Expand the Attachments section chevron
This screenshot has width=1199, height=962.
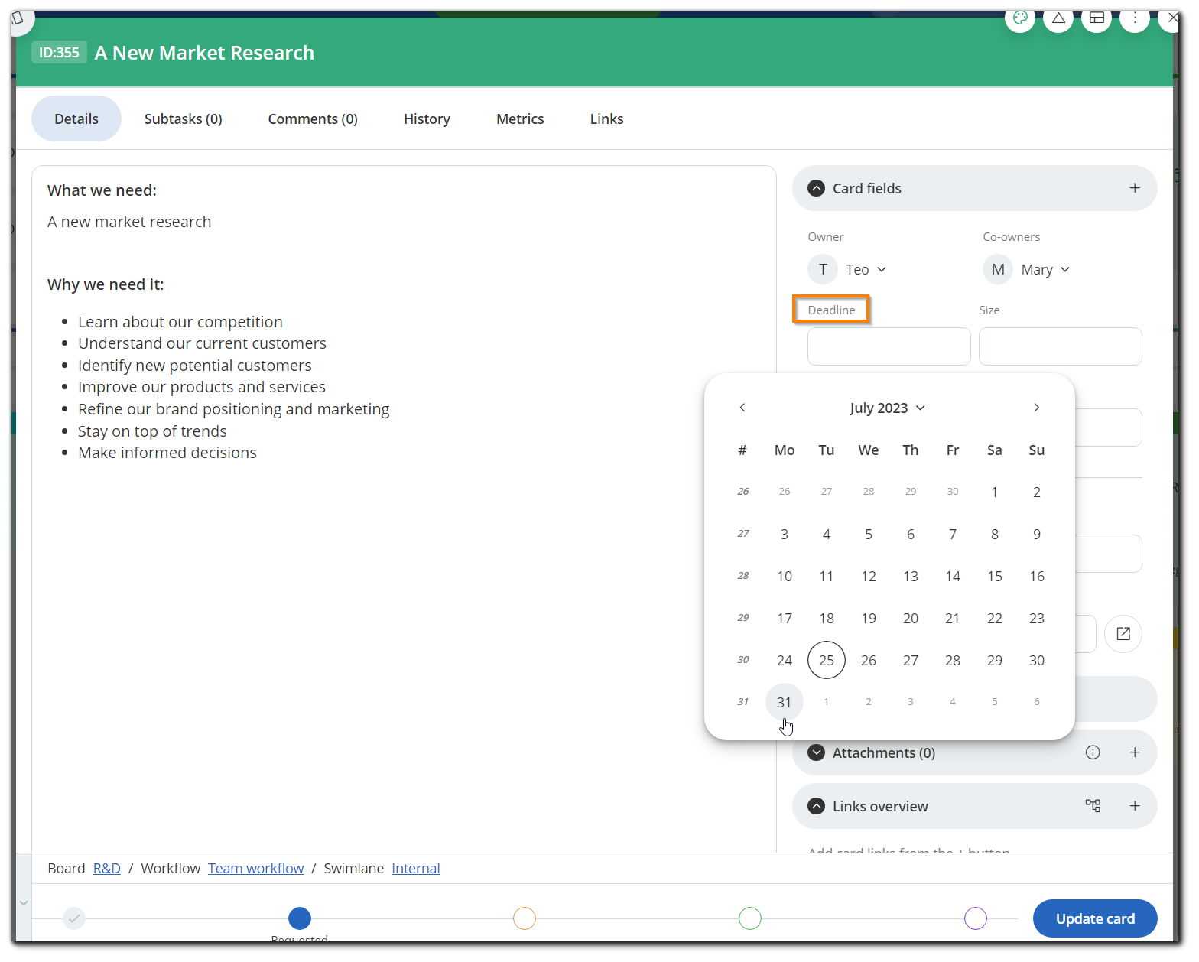tap(817, 752)
